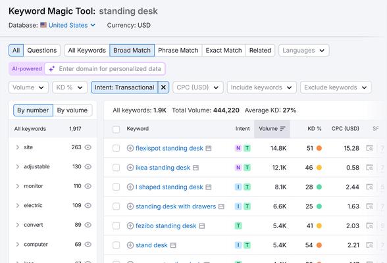387x263 pixels.
Task: Switch grouping to By volume
Action: [72, 110]
